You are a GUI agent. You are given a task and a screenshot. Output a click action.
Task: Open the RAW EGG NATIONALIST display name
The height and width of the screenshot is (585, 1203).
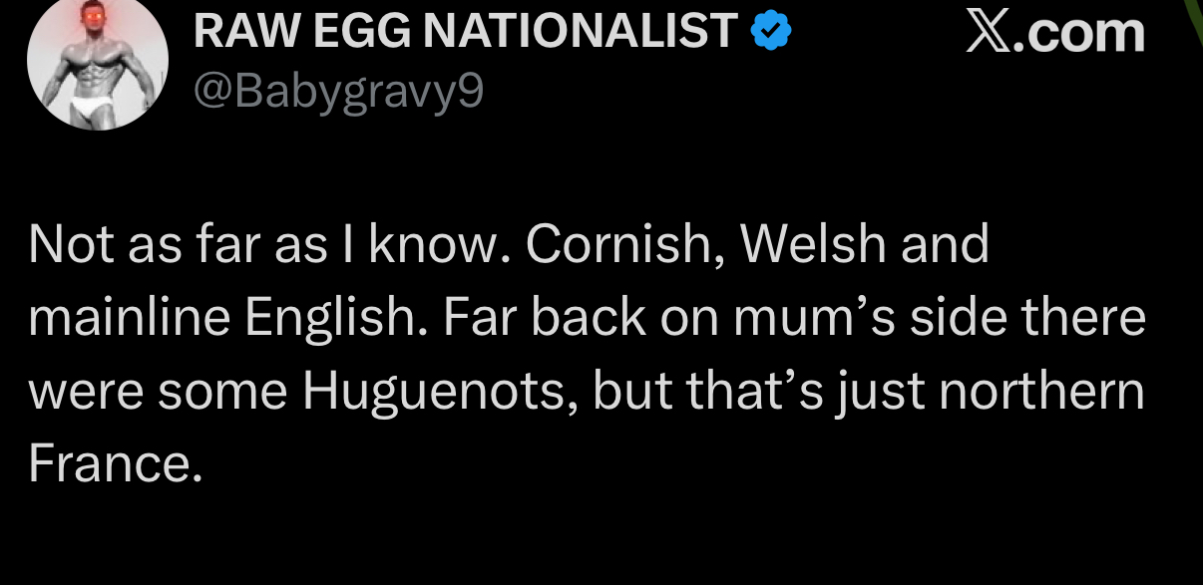465,32
